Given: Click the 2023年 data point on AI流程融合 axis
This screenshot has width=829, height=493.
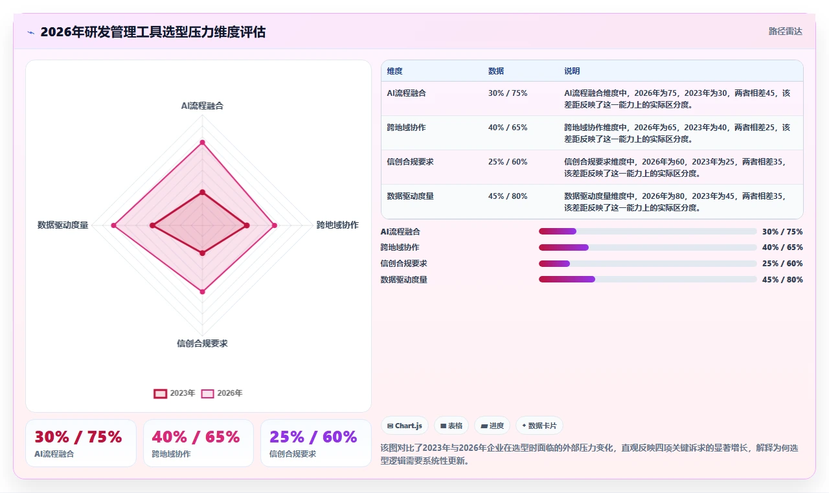Looking at the screenshot, I should point(202,192).
